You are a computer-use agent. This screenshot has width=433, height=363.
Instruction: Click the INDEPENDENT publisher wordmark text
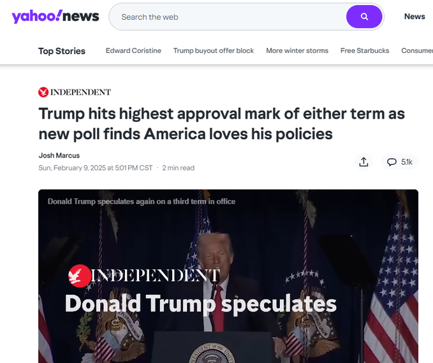[x=80, y=92]
